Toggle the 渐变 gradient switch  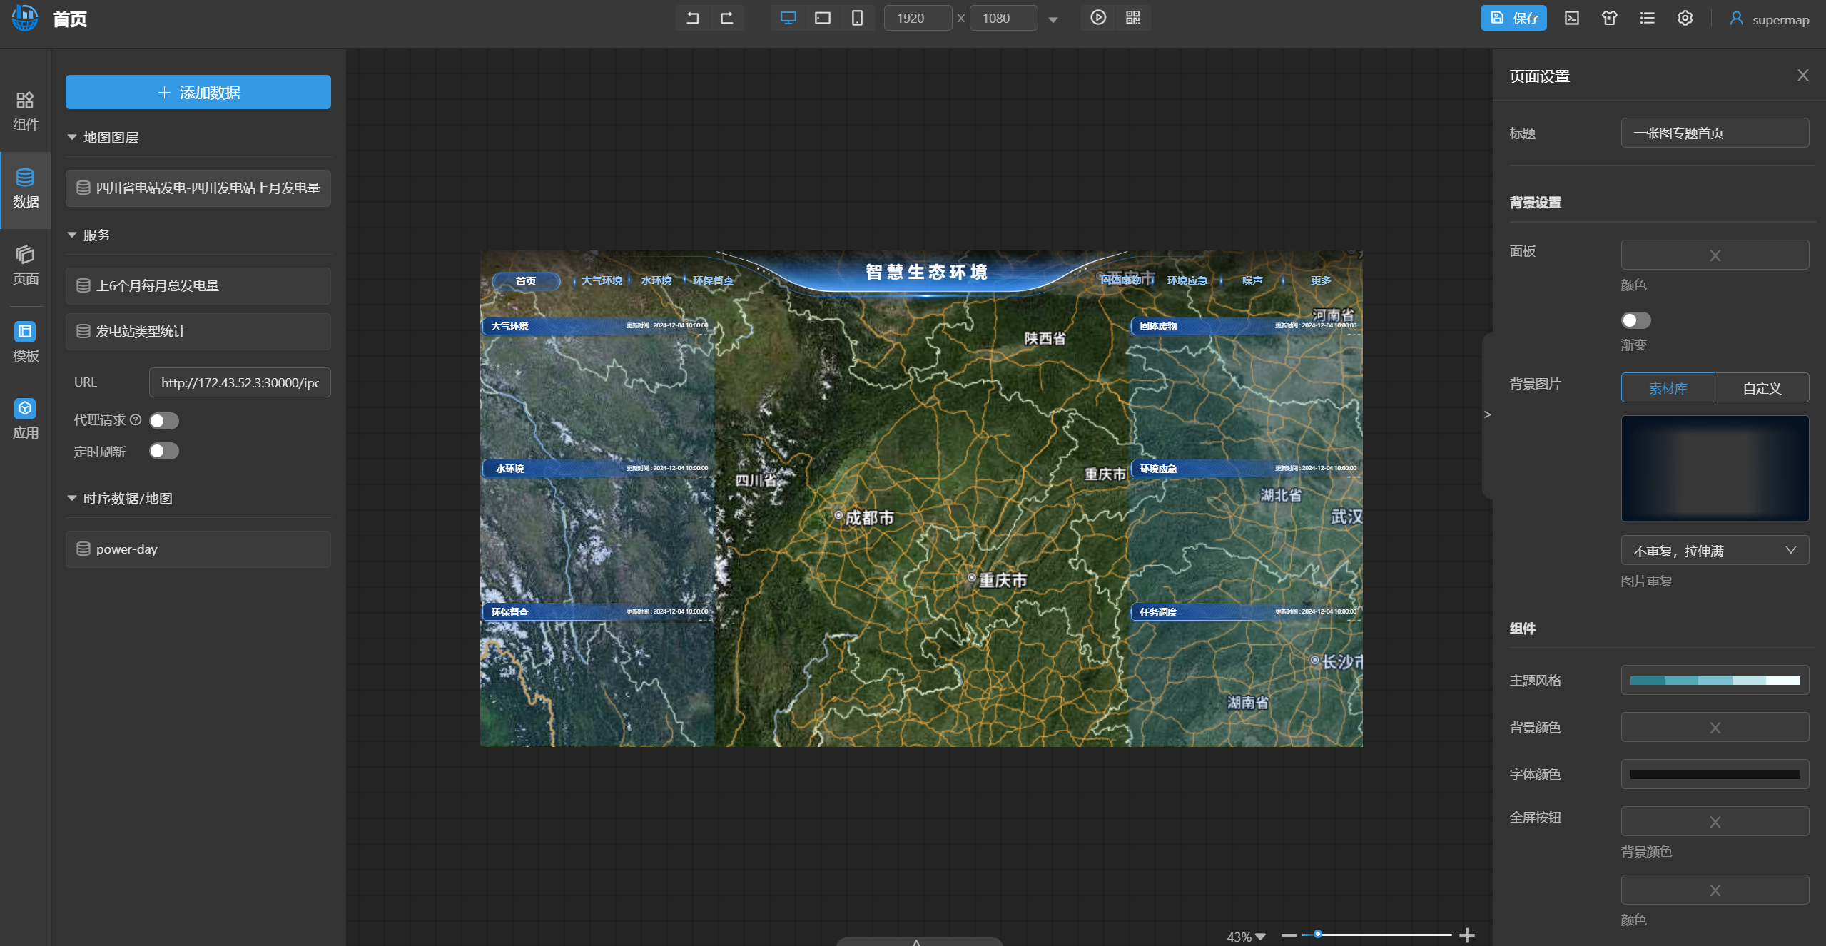pos(1635,320)
